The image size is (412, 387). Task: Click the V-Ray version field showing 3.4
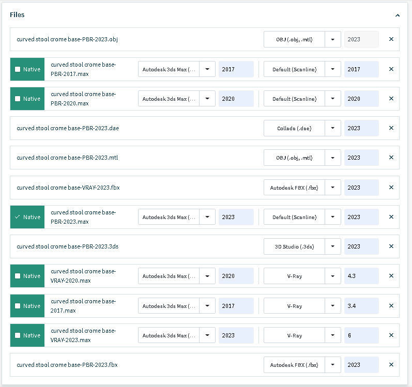click(x=361, y=306)
